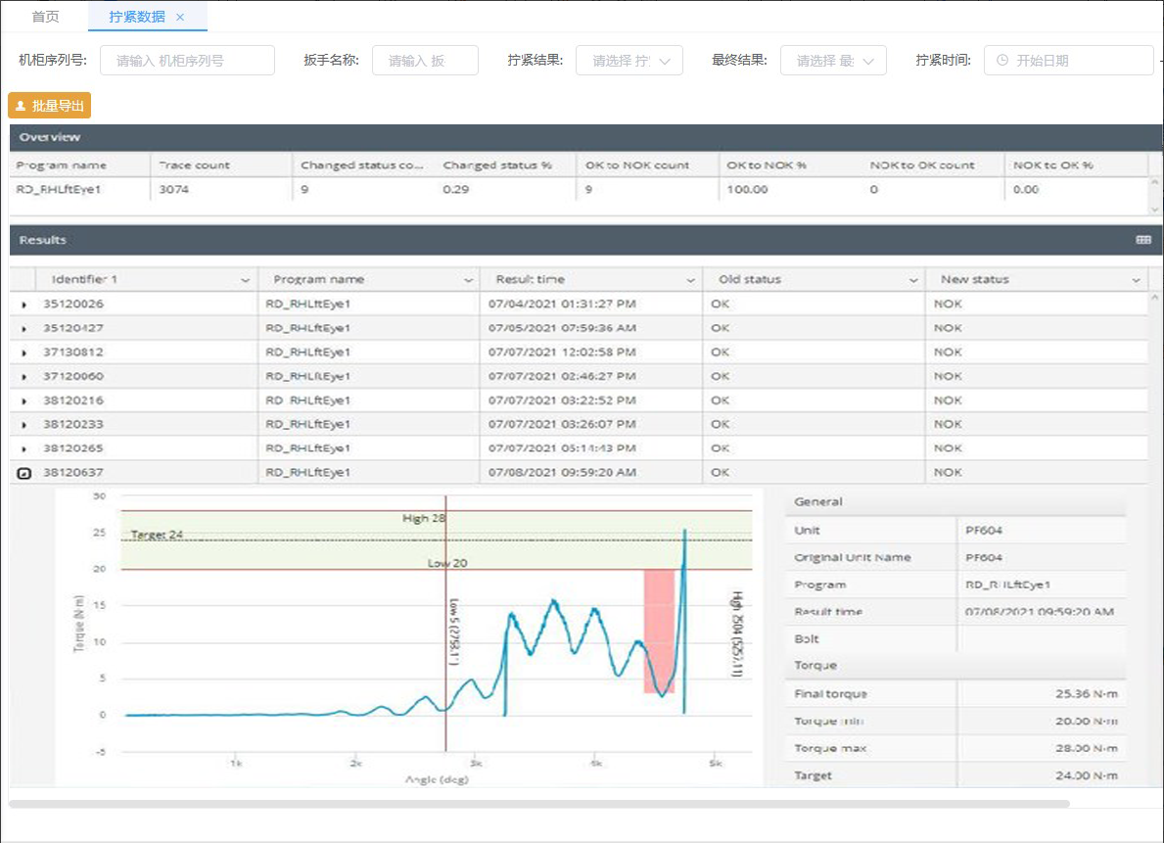Image resolution: width=1164 pixels, height=843 pixels.
Task: Expand row 35120427 details
Action: point(23,328)
